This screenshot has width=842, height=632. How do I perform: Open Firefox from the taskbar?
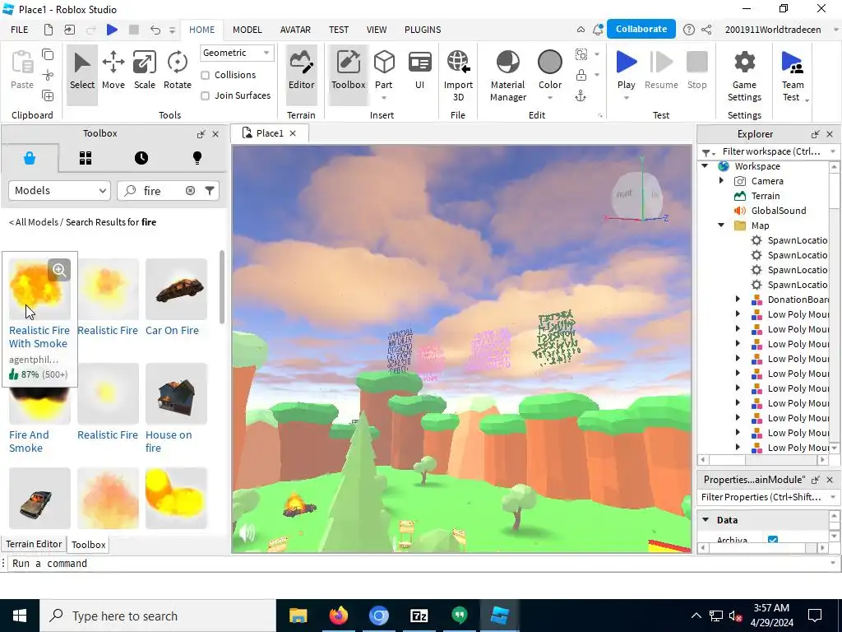[x=338, y=616]
